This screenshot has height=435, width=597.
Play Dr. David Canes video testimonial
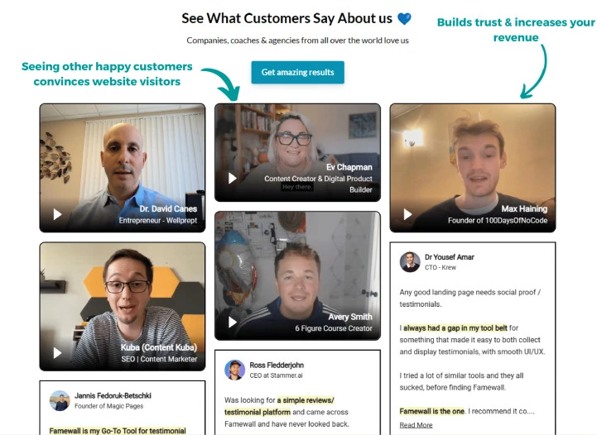(x=57, y=214)
